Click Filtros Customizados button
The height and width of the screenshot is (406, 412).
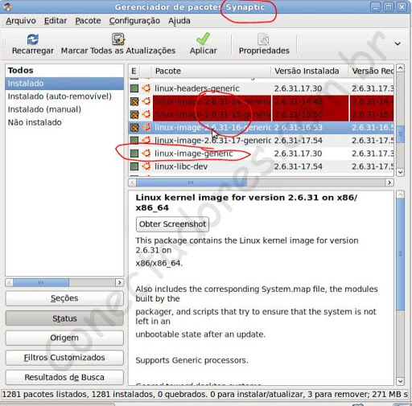click(x=64, y=358)
